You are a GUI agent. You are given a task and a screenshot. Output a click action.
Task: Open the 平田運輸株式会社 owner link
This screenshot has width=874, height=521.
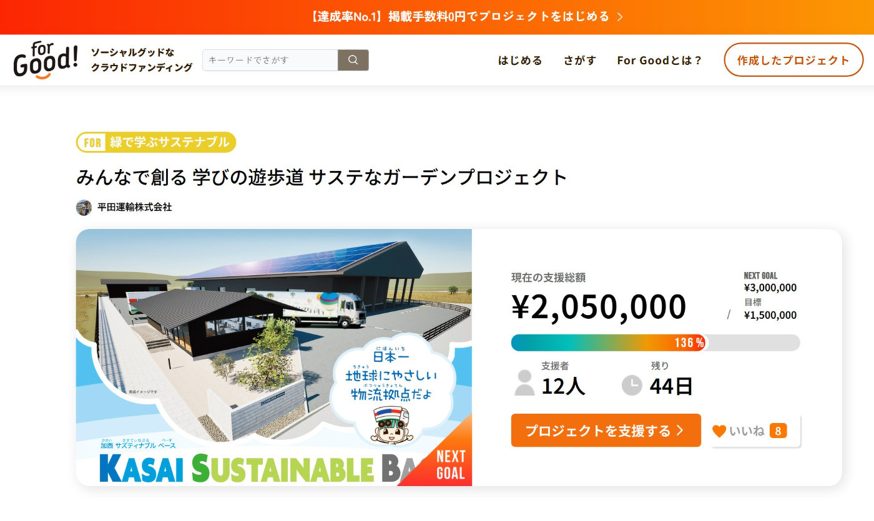134,207
